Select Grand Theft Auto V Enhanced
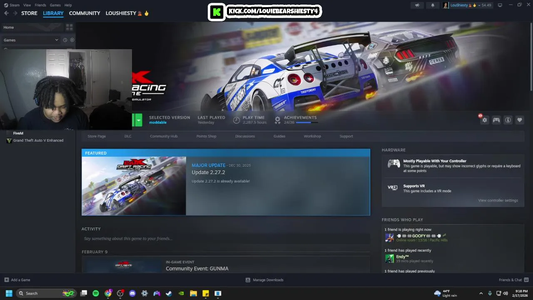Viewport: 533px width, 300px height. (x=38, y=140)
